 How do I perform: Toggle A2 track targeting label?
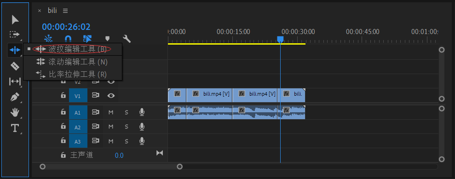(x=78, y=127)
